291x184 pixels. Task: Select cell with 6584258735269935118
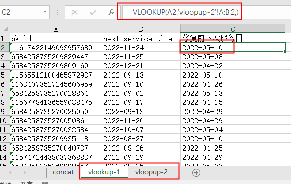[x=56, y=138]
